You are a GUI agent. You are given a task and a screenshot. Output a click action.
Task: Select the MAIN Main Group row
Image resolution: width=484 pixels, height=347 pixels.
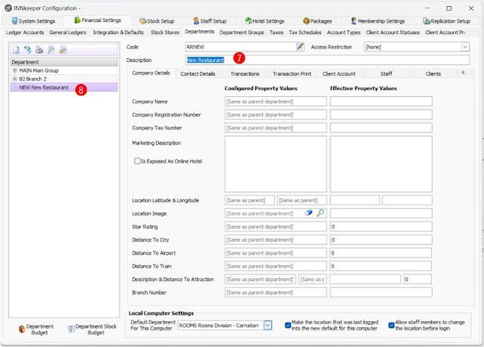[64, 70]
